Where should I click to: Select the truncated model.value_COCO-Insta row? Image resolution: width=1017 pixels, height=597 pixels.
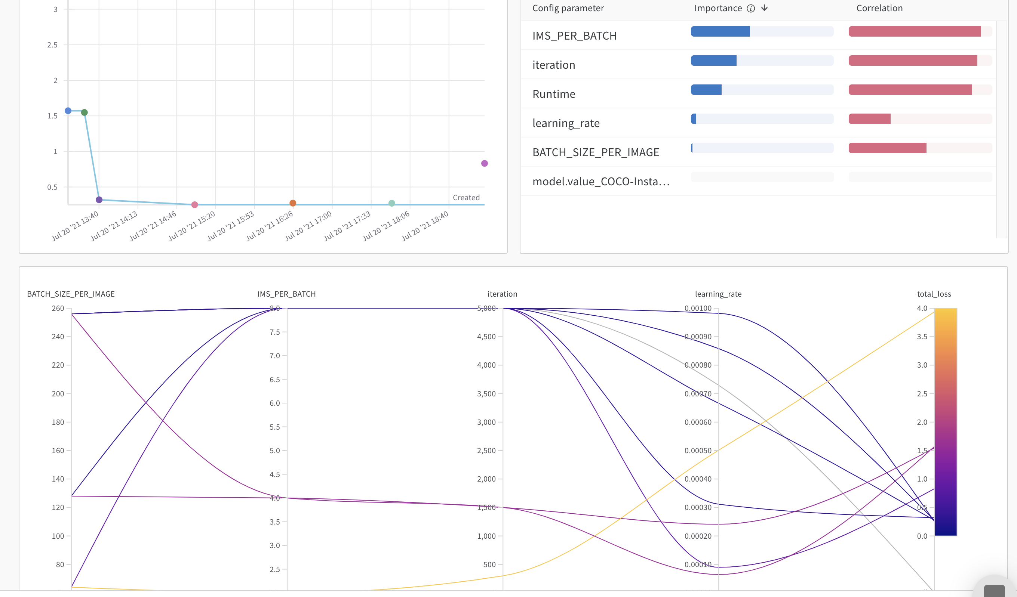[601, 182]
